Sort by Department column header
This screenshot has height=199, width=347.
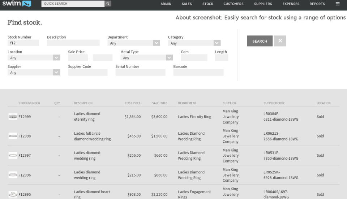pos(187,103)
